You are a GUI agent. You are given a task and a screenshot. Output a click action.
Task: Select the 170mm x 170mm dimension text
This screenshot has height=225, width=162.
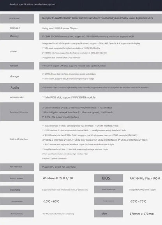pyautogui.click(x=142, y=214)
